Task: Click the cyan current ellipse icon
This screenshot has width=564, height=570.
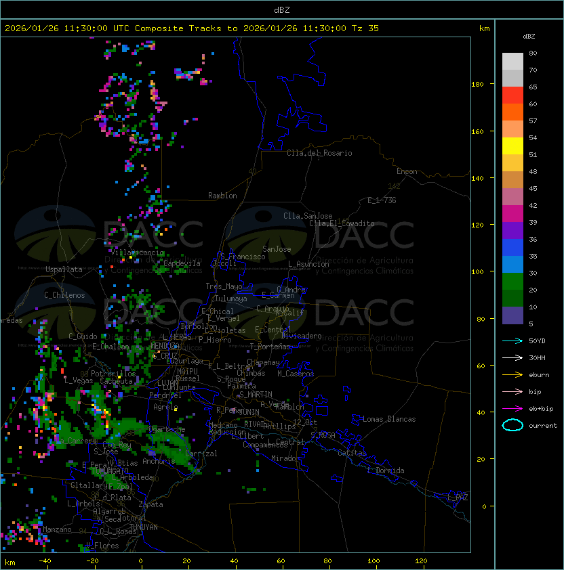Action: coord(512,425)
